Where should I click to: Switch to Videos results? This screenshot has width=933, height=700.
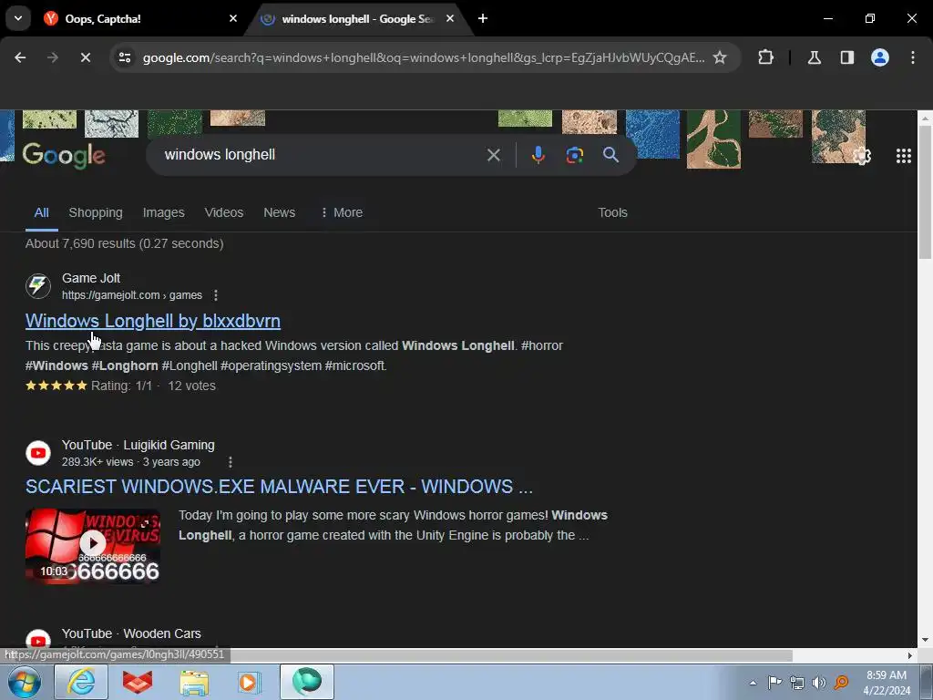(224, 212)
